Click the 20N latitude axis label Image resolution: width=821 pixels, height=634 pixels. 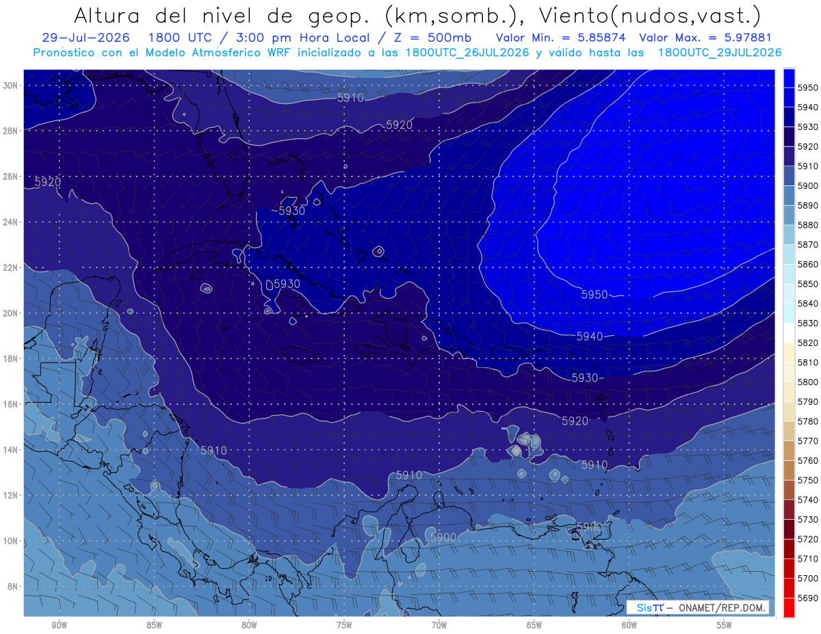[10, 313]
